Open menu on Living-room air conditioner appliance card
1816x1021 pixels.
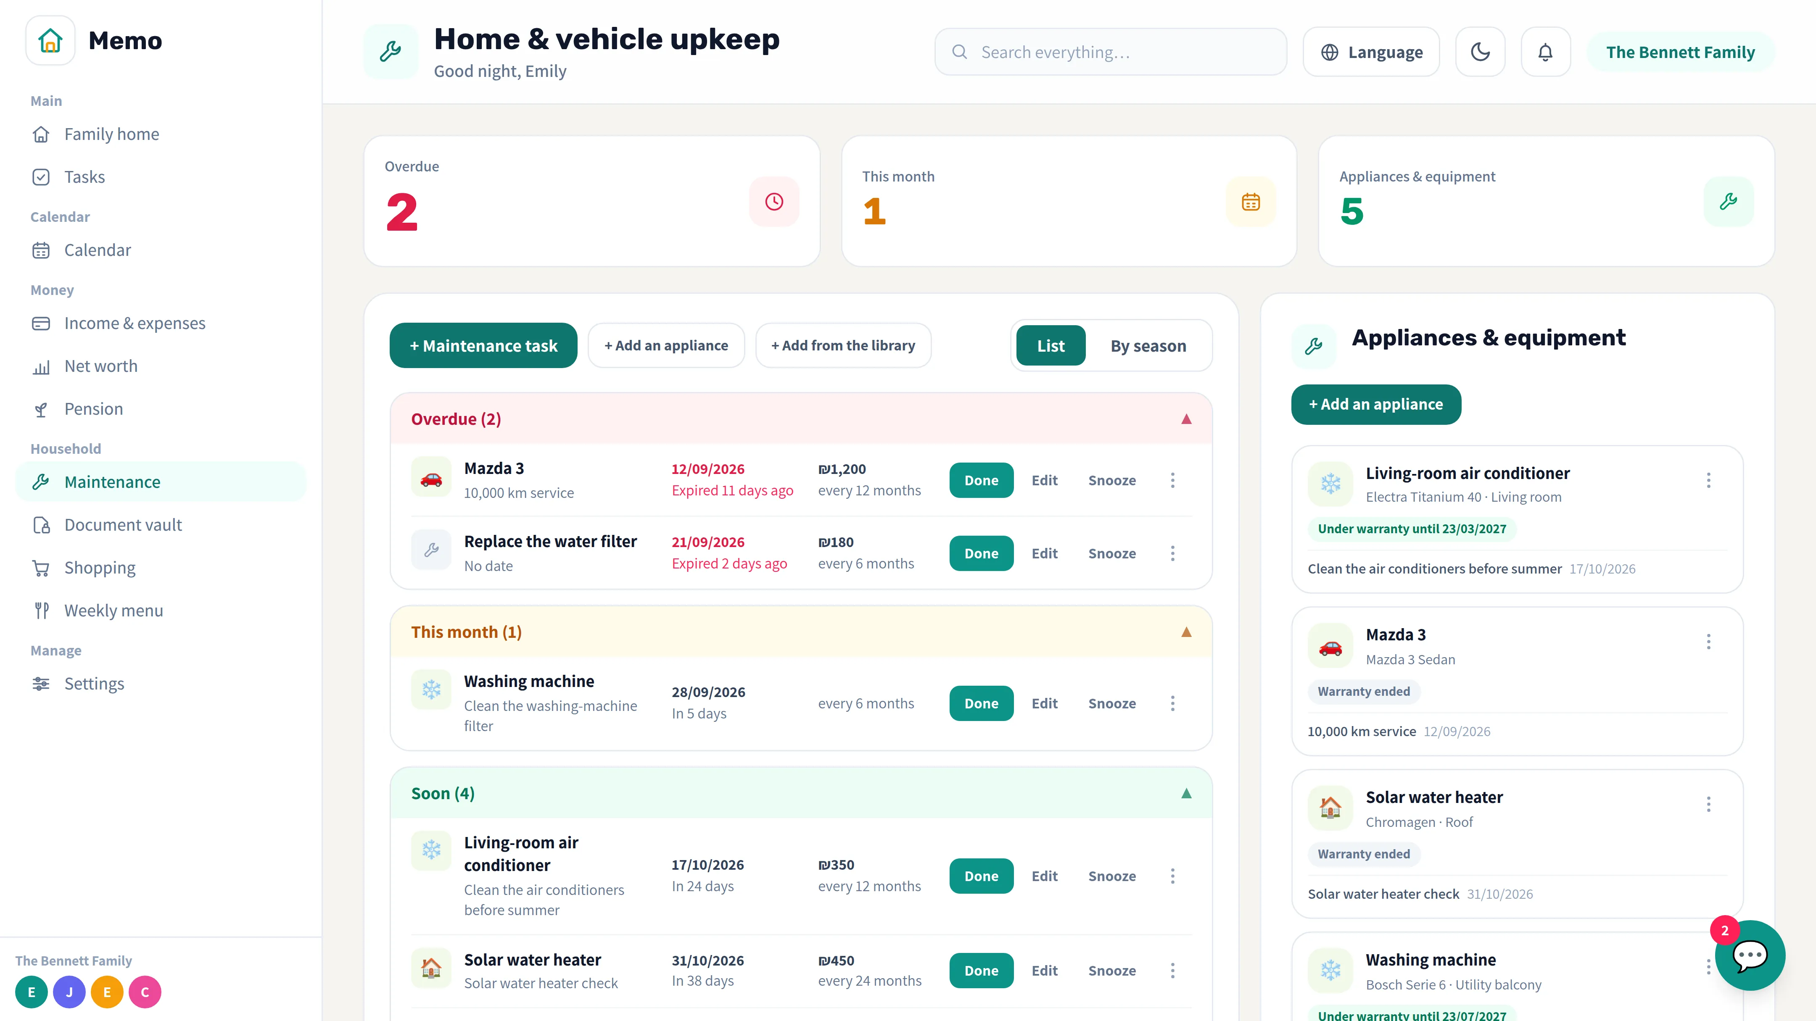(1708, 480)
